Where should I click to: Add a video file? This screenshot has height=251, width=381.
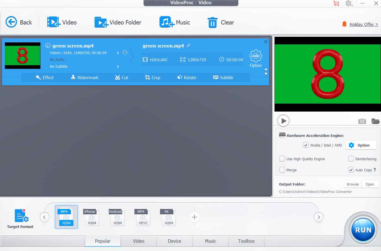(x=62, y=22)
